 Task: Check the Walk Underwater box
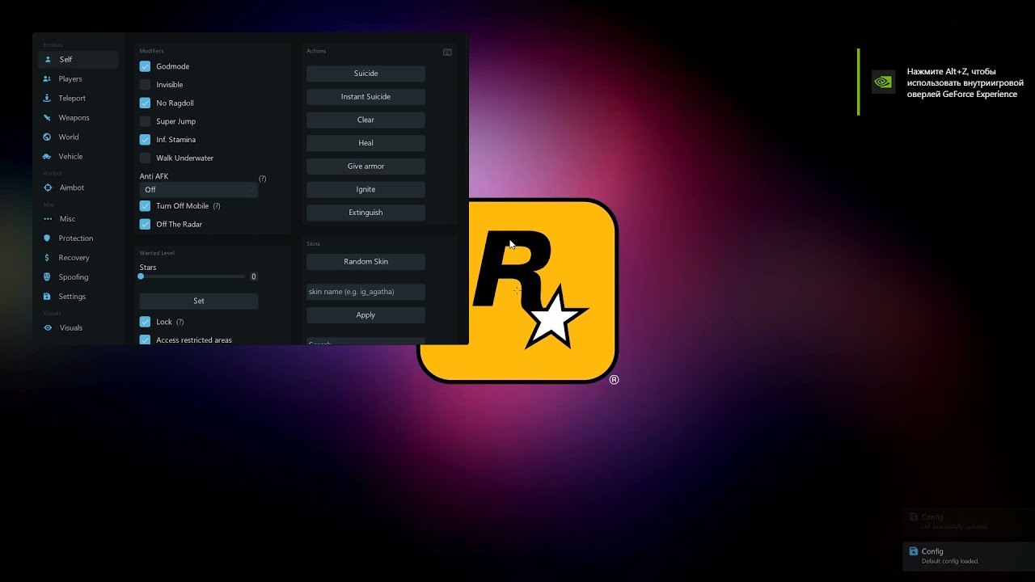[x=145, y=158]
